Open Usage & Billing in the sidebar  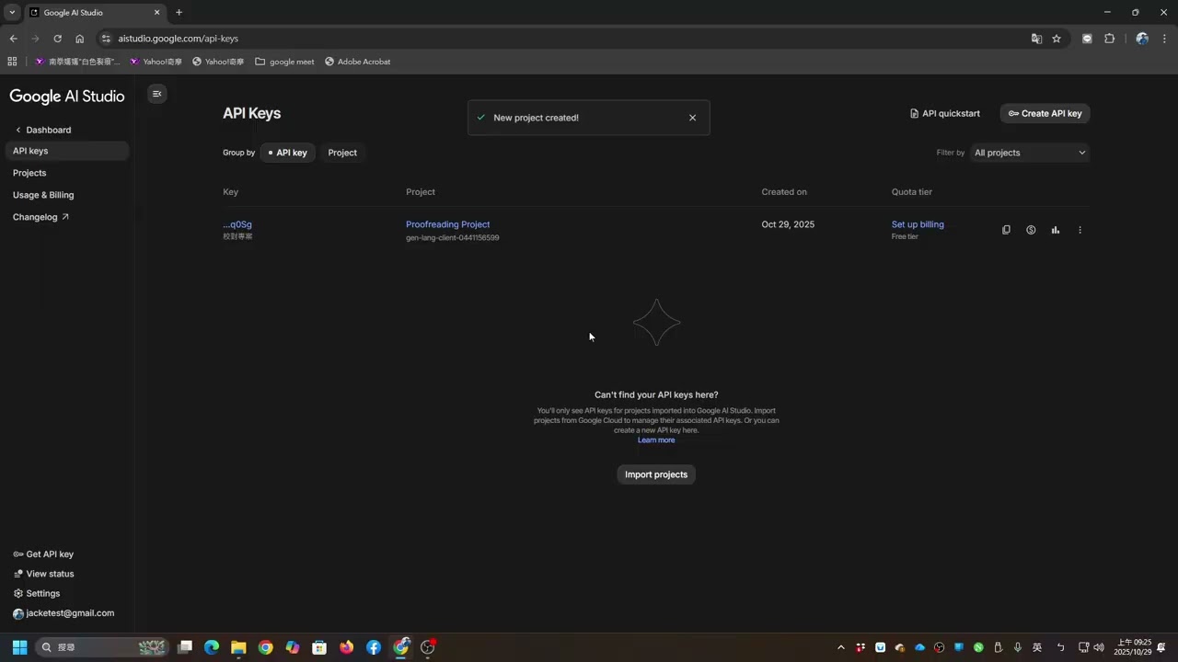[43, 195]
